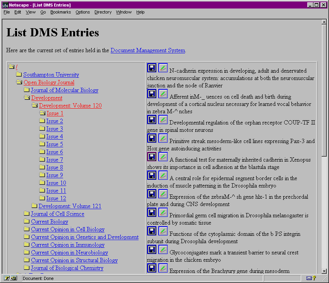329x283 pixels.
Task: Click edit pencil icon beside maternally inherited cadherin entry
Action: pos(163,157)
